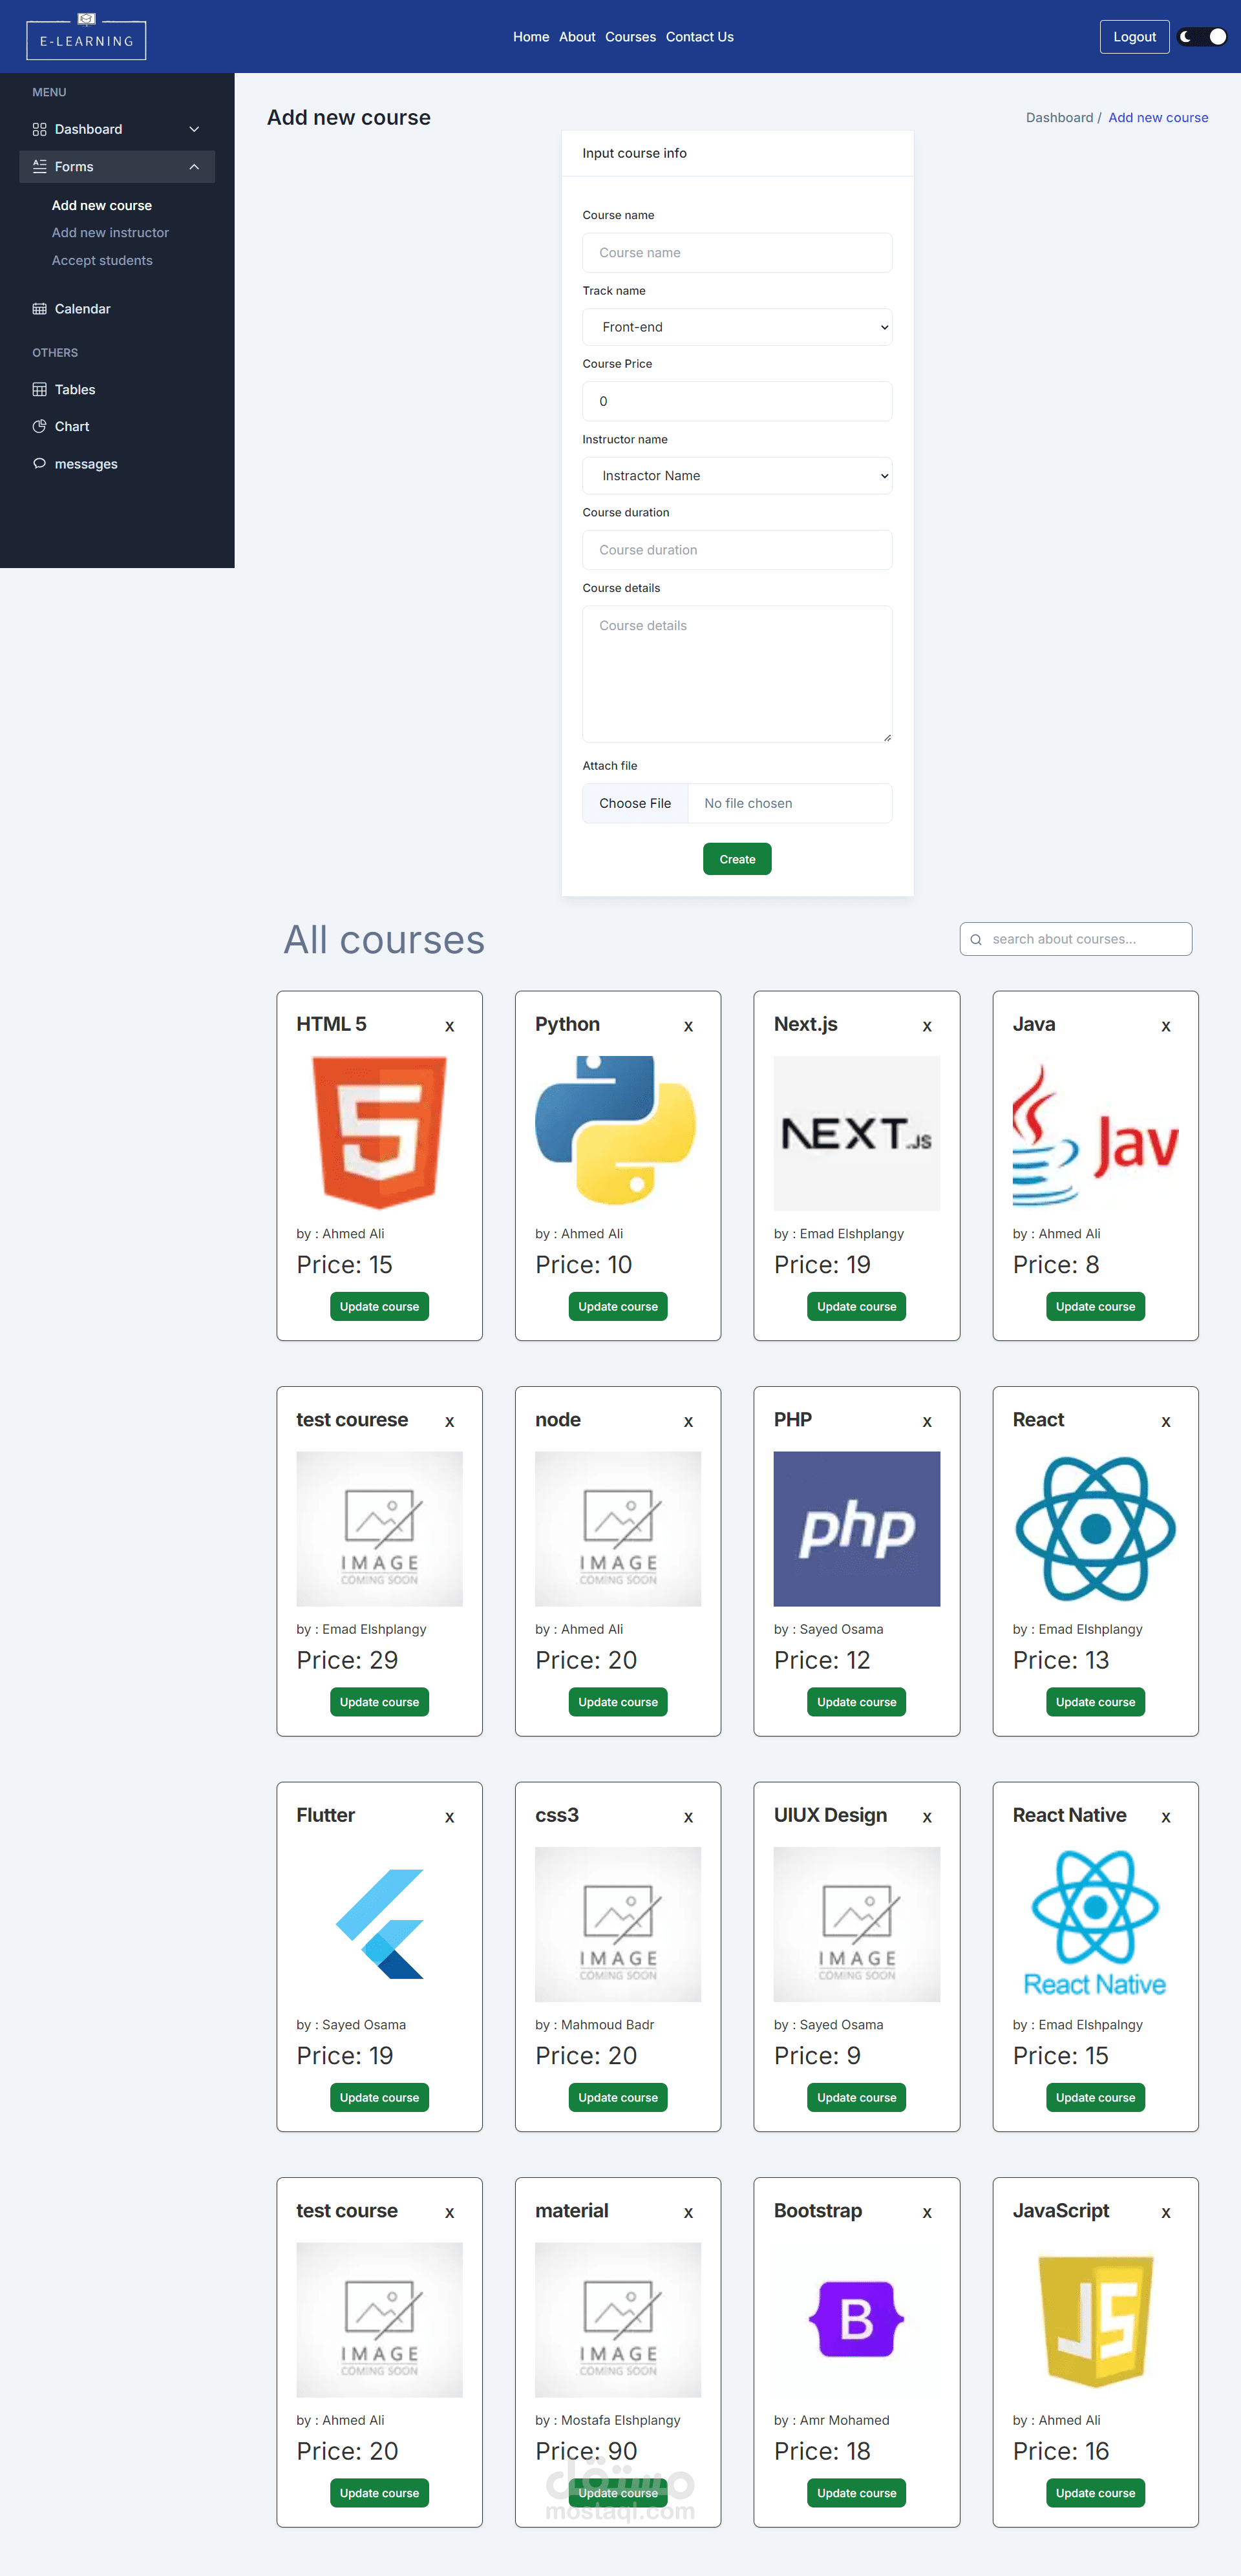Click the Dashboard grid icon in sidebar
The height and width of the screenshot is (2576, 1241).
coord(39,129)
